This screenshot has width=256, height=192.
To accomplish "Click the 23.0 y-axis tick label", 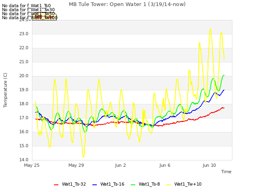I will point(24,34).
